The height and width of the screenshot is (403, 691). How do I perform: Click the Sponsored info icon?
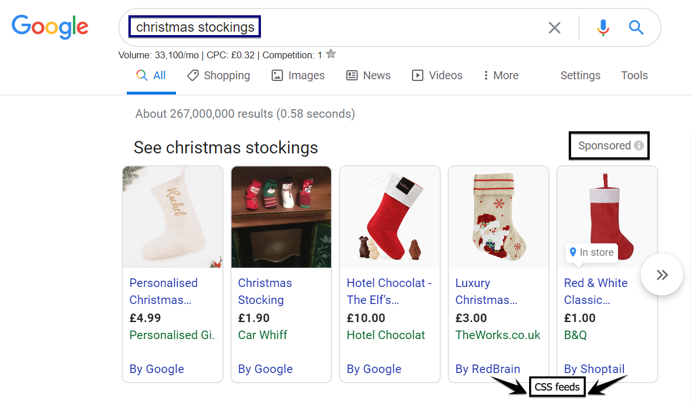coord(639,146)
